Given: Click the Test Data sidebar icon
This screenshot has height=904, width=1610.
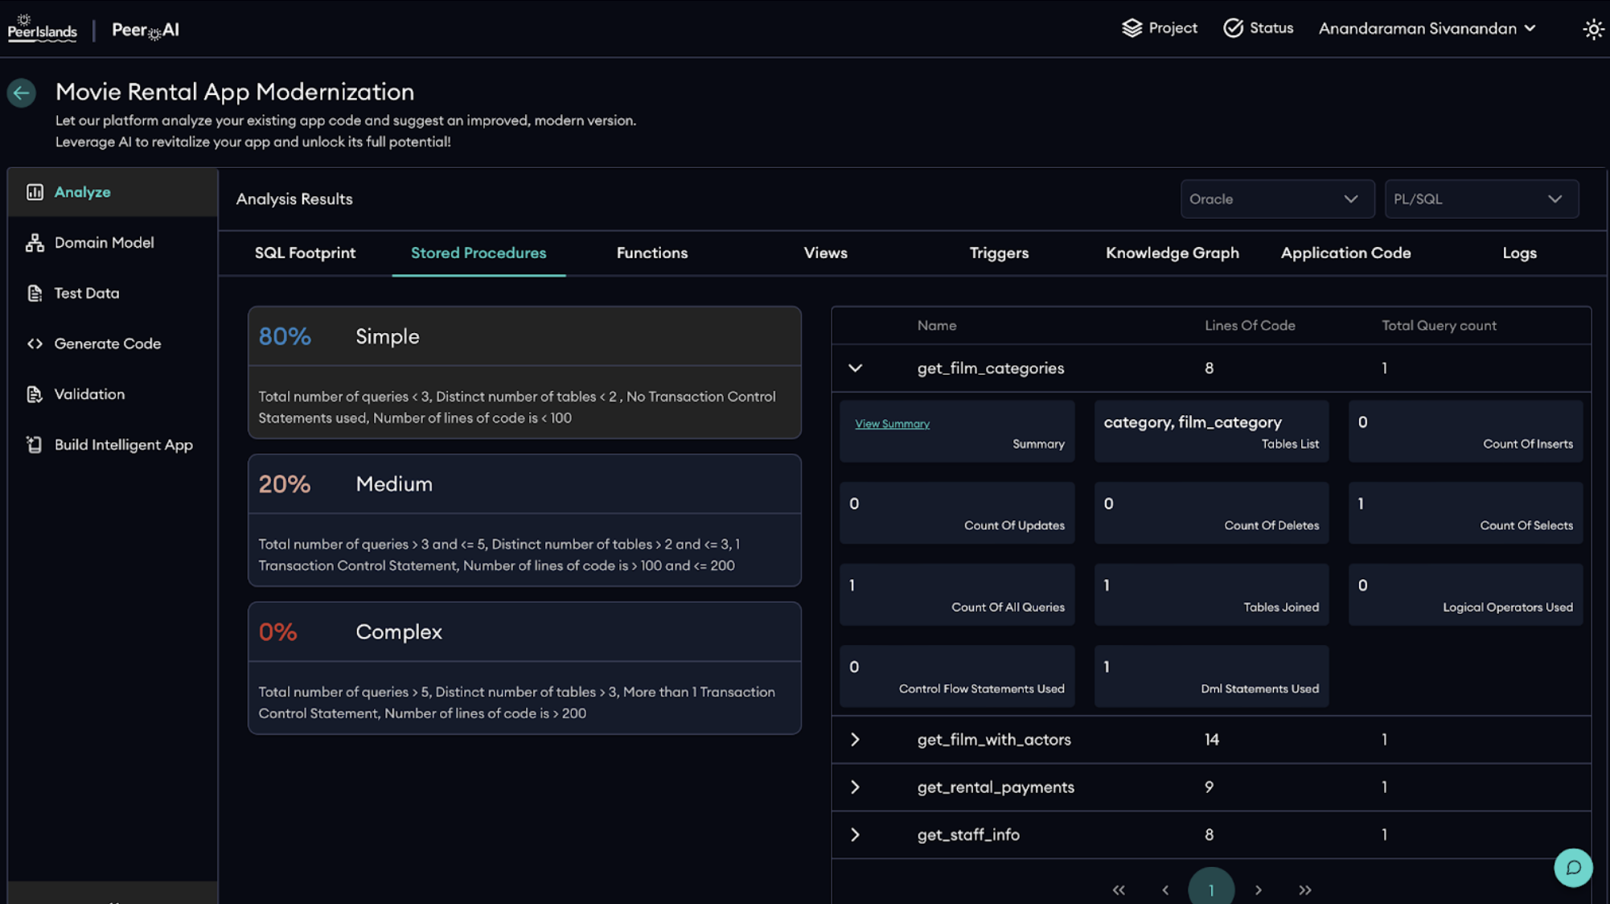Looking at the screenshot, I should coord(35,293).
